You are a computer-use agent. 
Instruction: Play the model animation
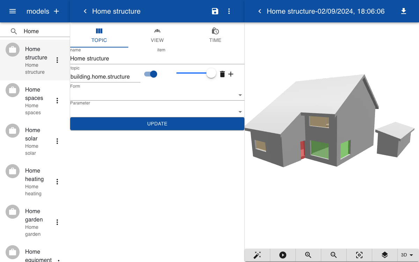[x=283, y=255]
